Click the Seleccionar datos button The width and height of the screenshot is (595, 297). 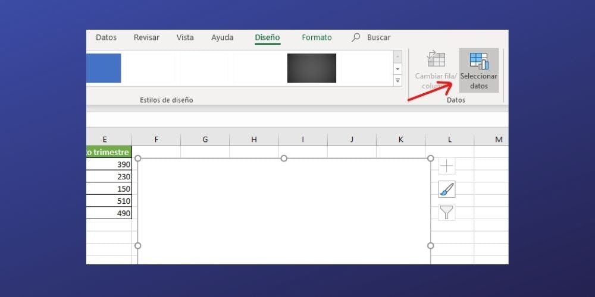pyautogui.click(x=478, y=71)
